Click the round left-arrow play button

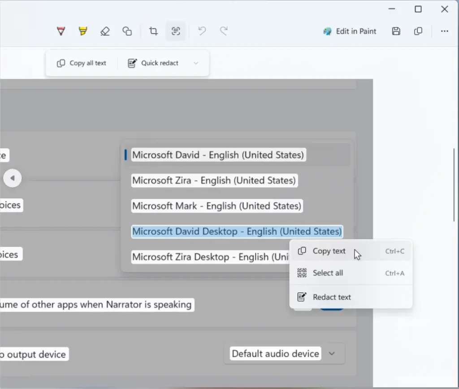tap(12, 178)
